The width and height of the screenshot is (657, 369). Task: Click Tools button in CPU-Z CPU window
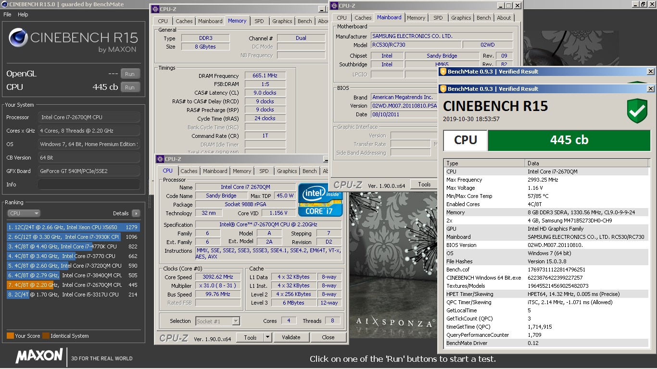pos(250,337)
